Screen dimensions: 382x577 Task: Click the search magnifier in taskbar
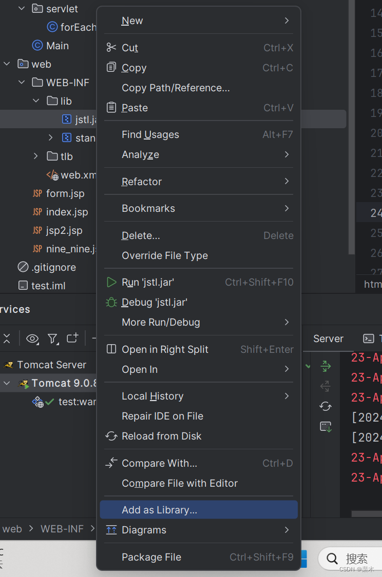(x=332, y=559)
